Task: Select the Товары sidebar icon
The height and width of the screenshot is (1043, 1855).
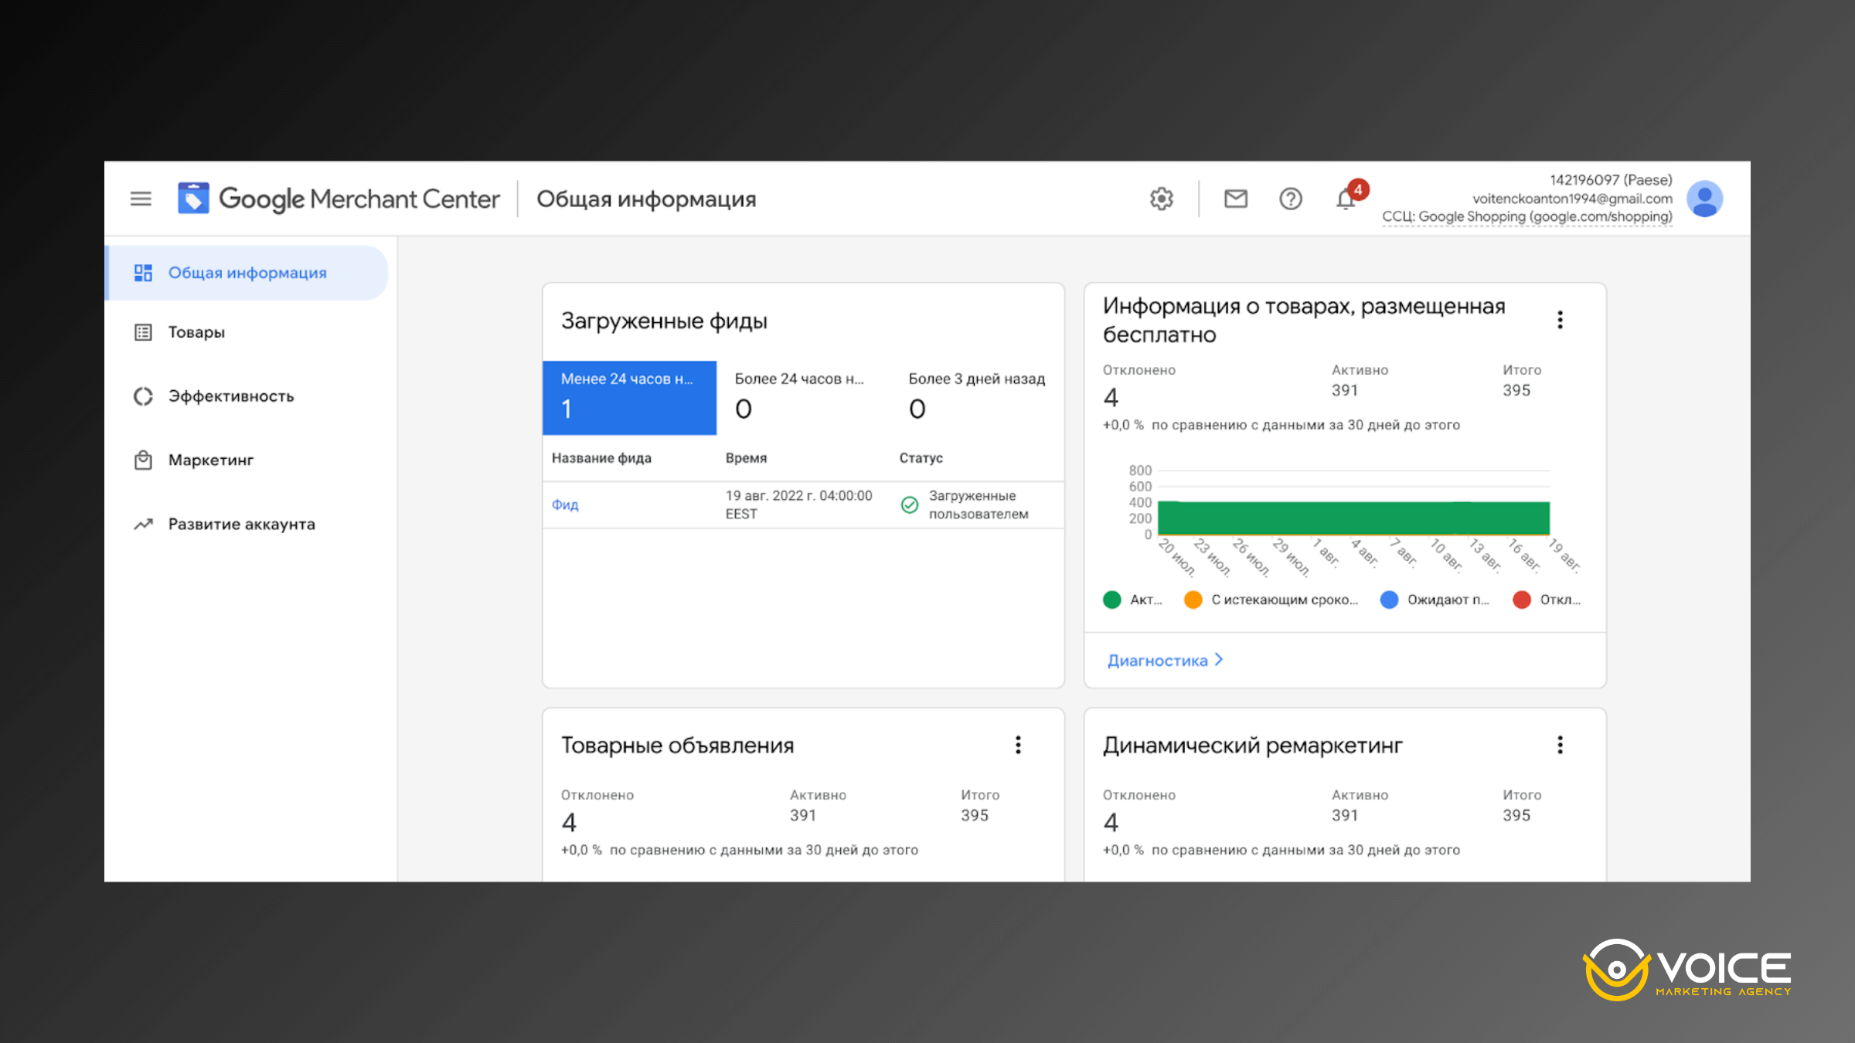Action: coord(144,331)
